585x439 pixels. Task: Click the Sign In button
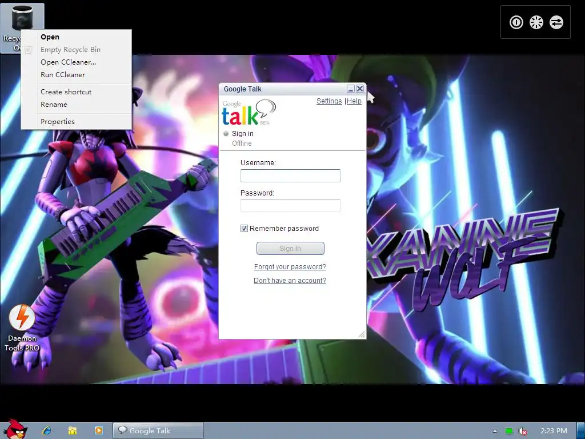tap(290, 248)
